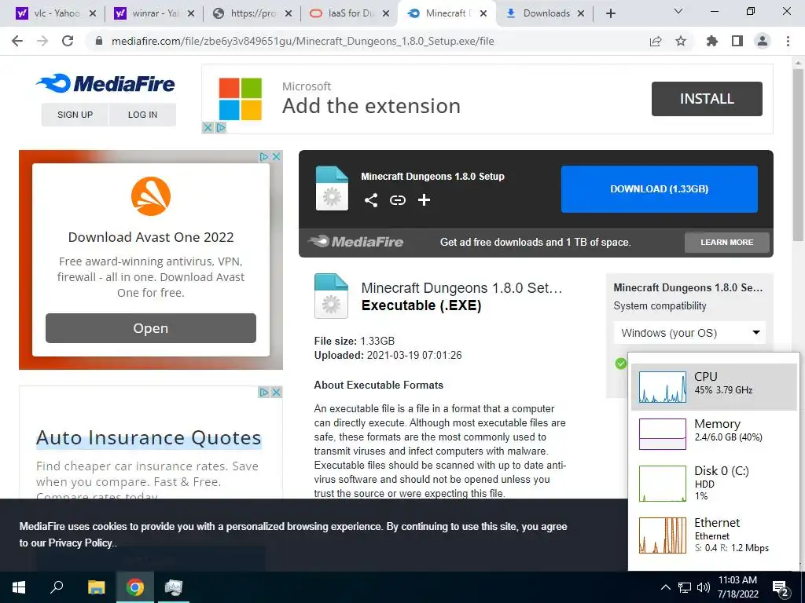Click the taskbar search magnifier

(x=57, y=587)
